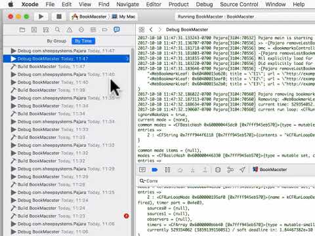Select Debug com.sheepsystems.Pajara Today 11:35
The width and height of the screenshot is (315, 236).
coord(66,98)
